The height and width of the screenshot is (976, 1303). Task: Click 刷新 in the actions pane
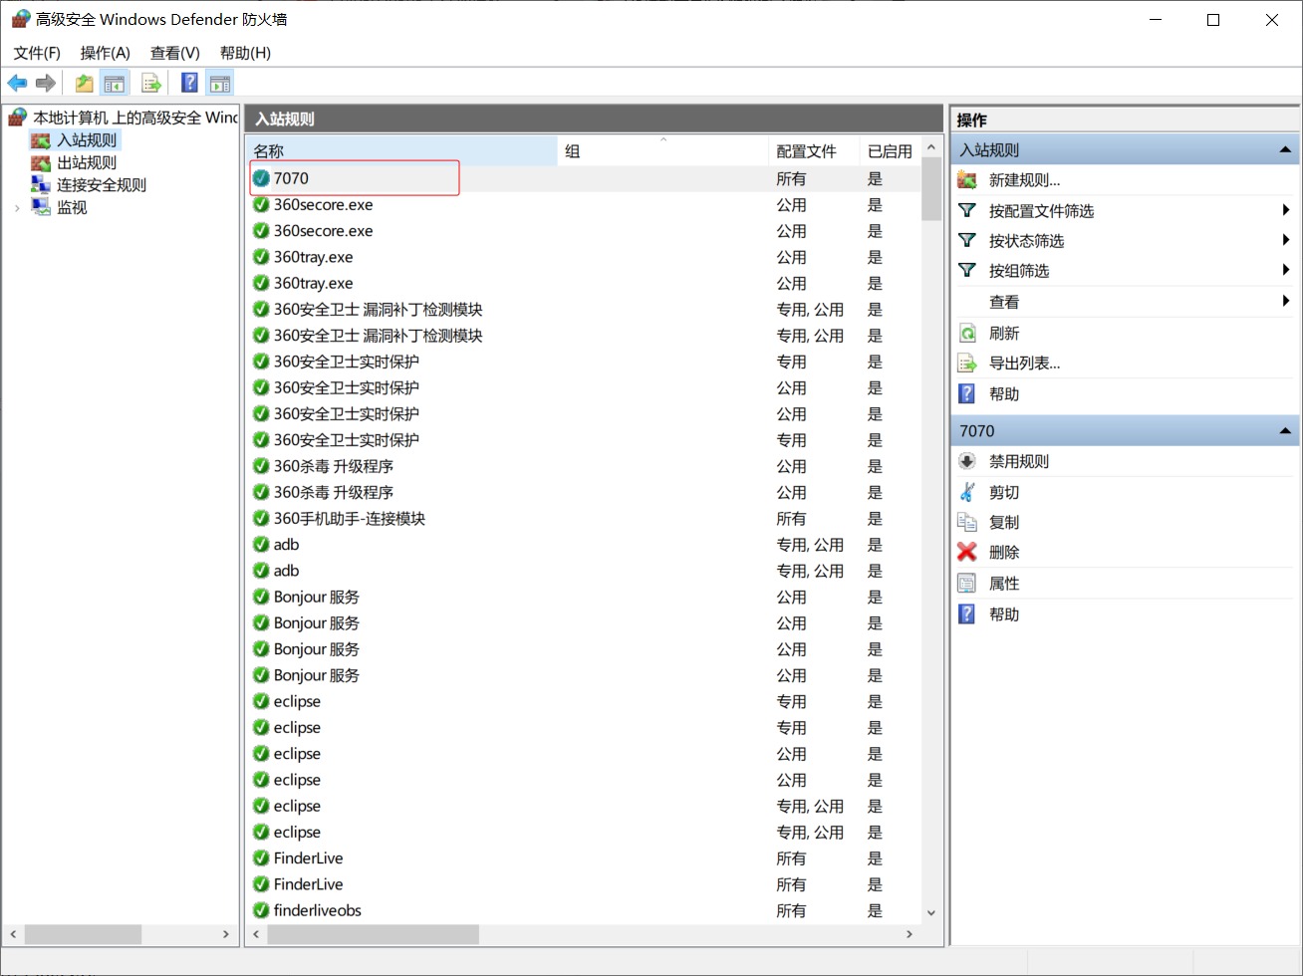(1004, 334)
